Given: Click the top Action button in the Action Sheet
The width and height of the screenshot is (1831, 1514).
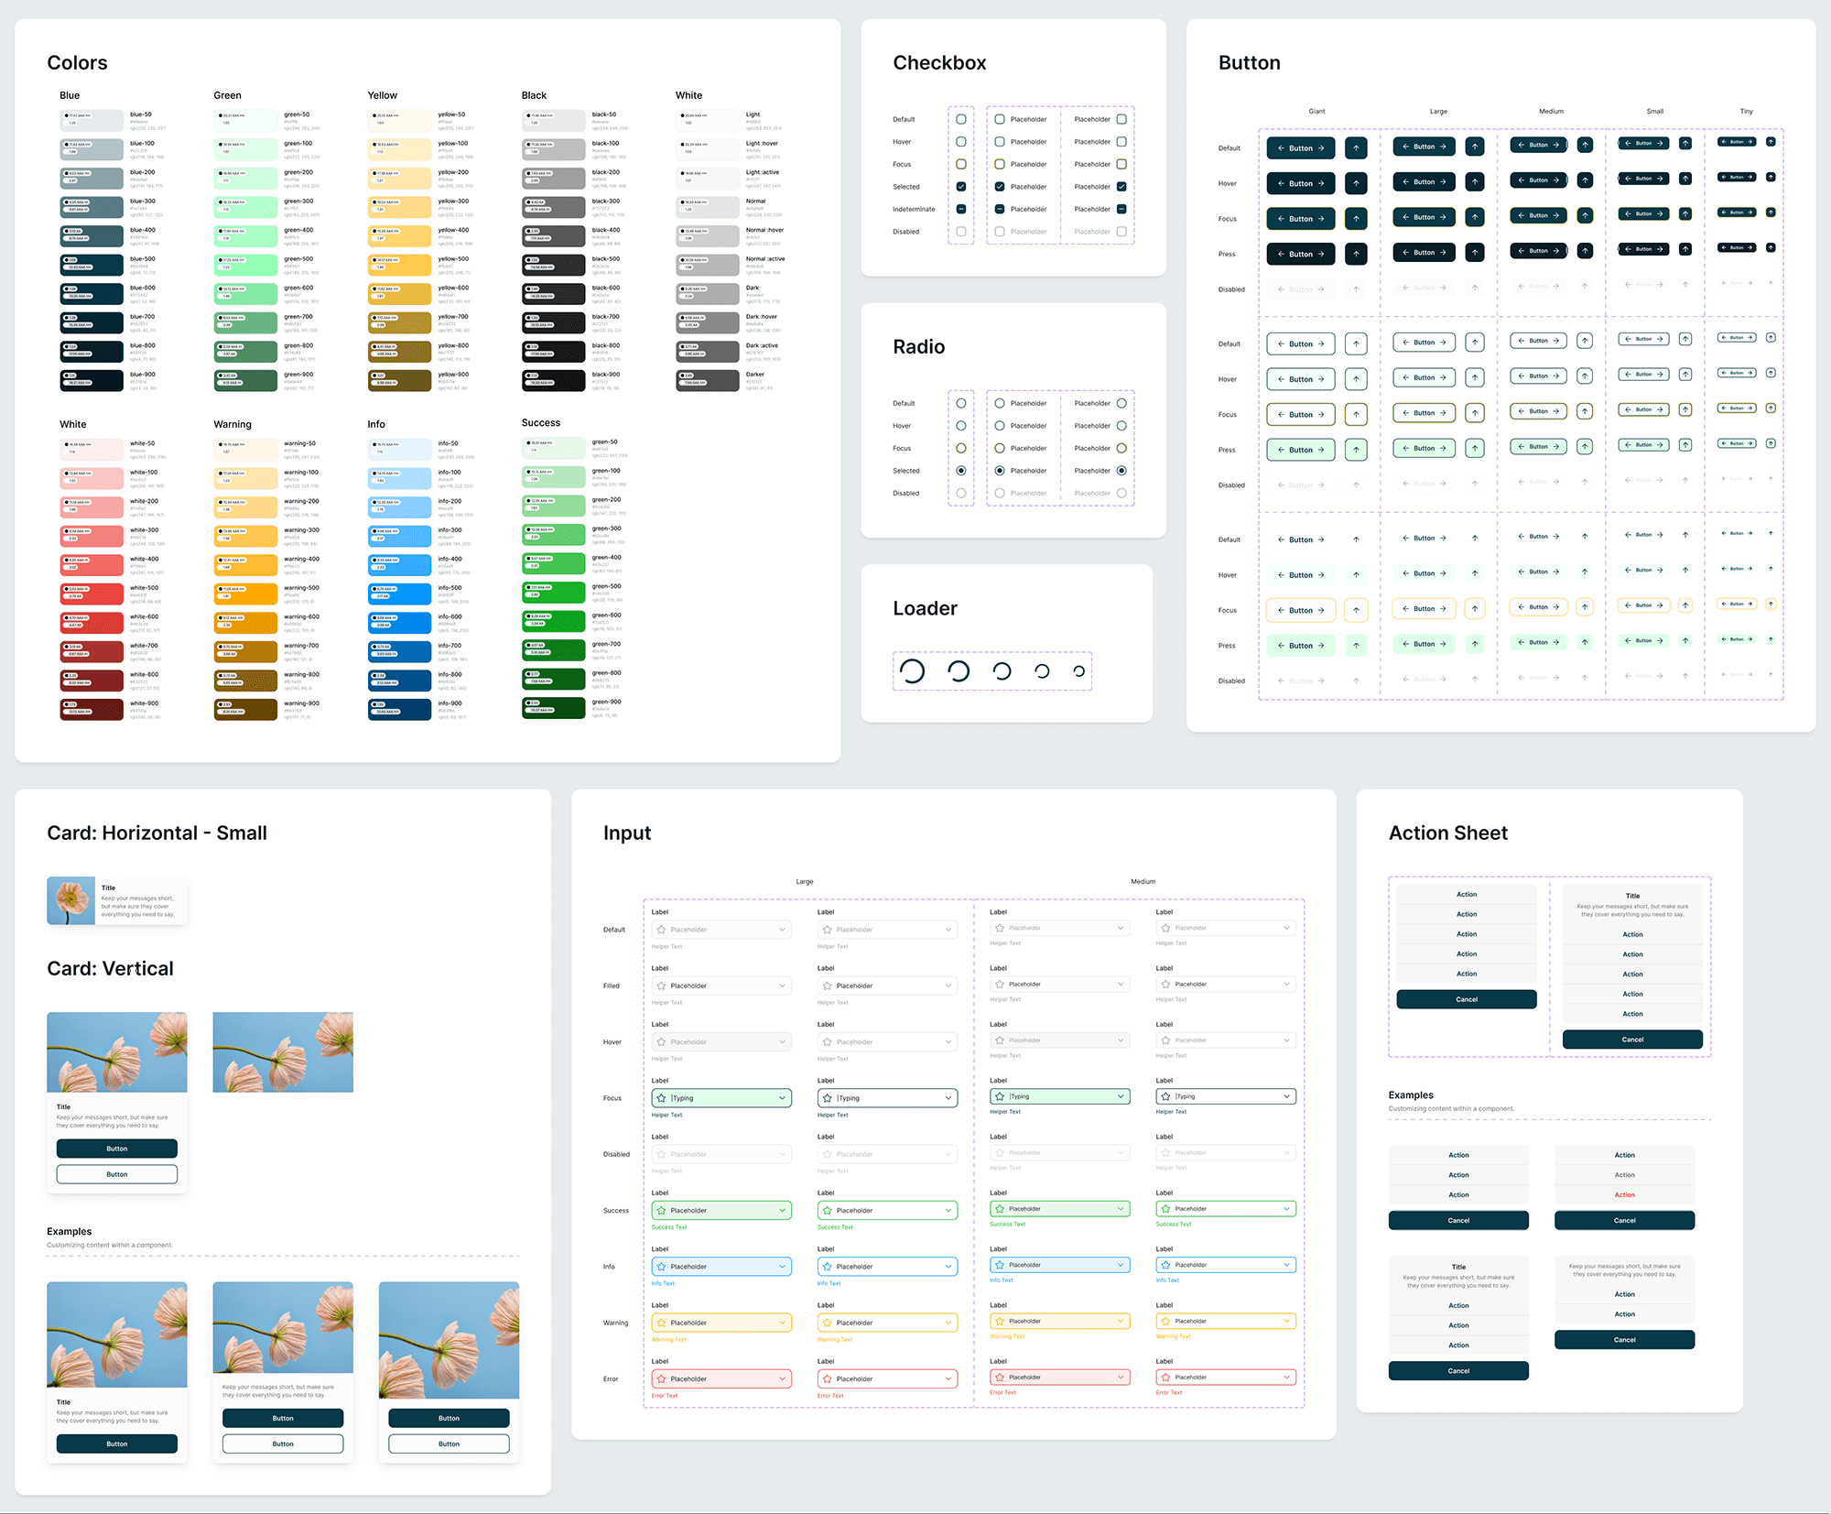Looking at the screenshot, I should 1466,894.
